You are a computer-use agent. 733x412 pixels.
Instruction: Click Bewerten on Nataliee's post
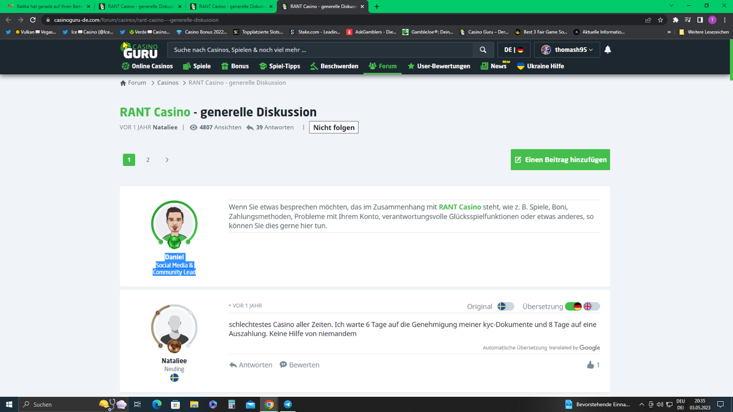tap(300, 365)
